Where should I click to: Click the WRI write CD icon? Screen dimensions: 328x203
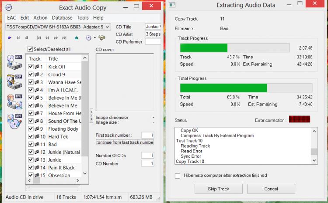coord(14,121)
